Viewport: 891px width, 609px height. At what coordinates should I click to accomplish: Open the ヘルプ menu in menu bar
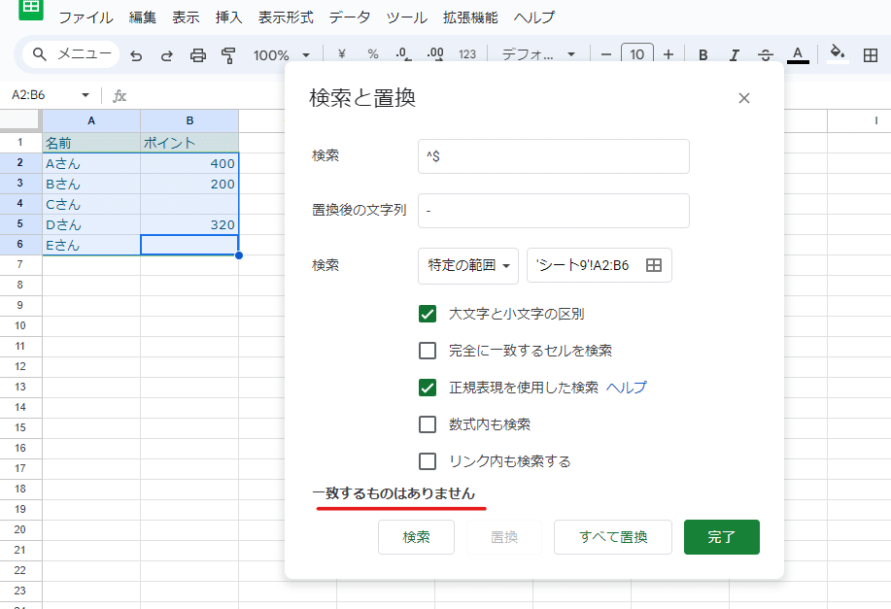tap(534, 17)
